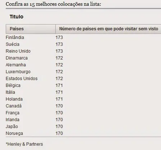
Task: Click the Japão country name
Action: tap(12, 127)
